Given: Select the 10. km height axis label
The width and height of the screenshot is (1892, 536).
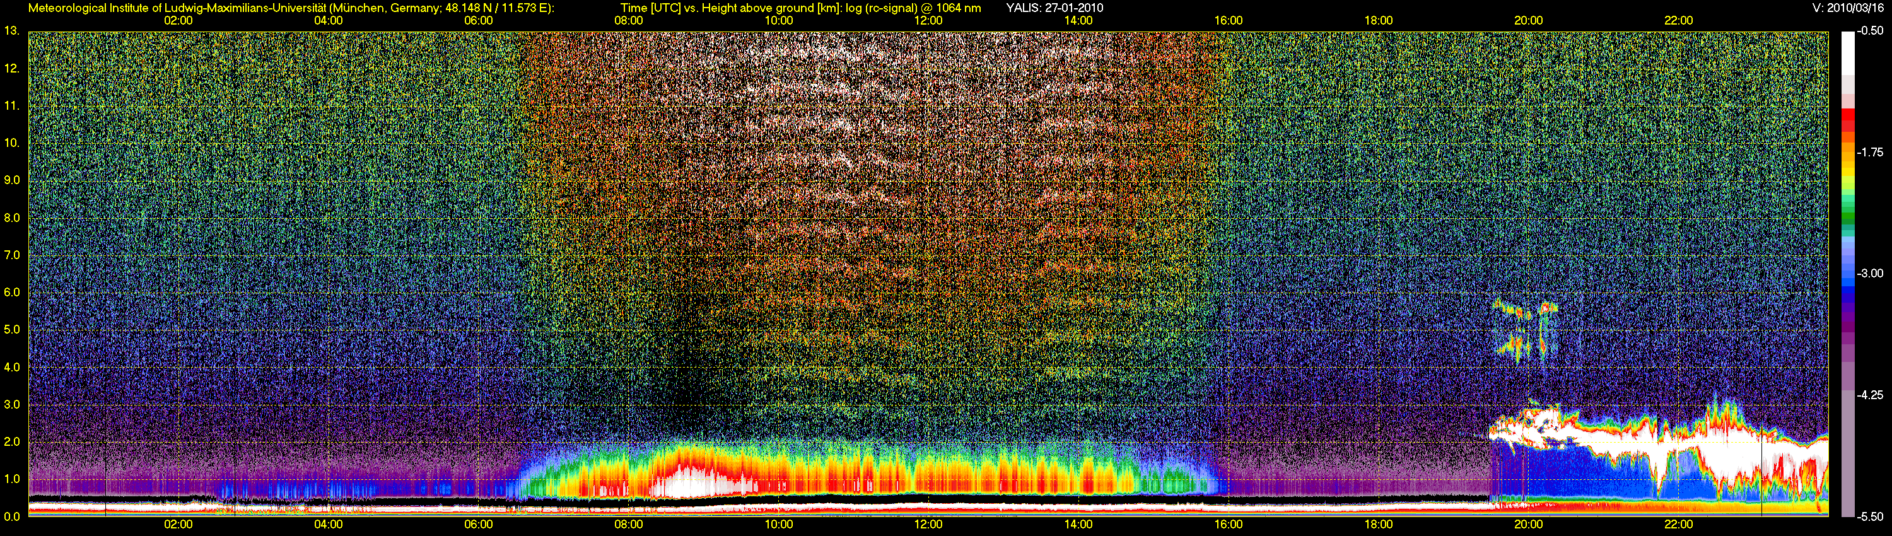Looking at the screenshot, I should coord(12,143).
